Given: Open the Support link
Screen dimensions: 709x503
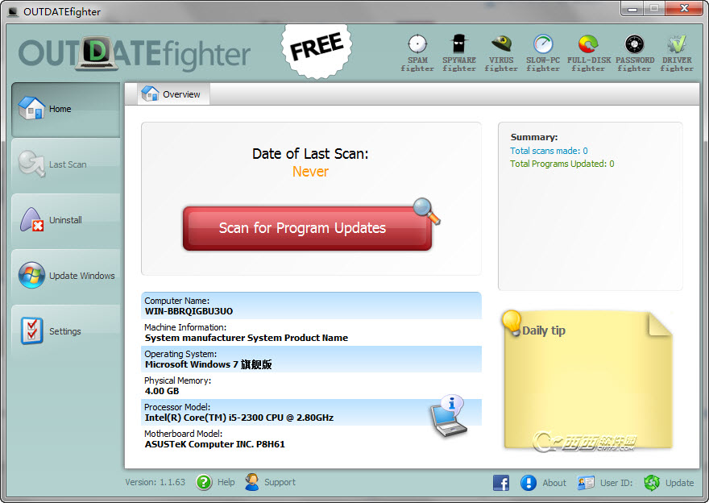Looking at the screenshot, I should click(x=280, y=482).
